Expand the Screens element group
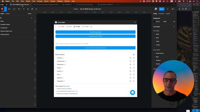The width and height of the screenshot is (200, 112). click(x=56, y=58)
